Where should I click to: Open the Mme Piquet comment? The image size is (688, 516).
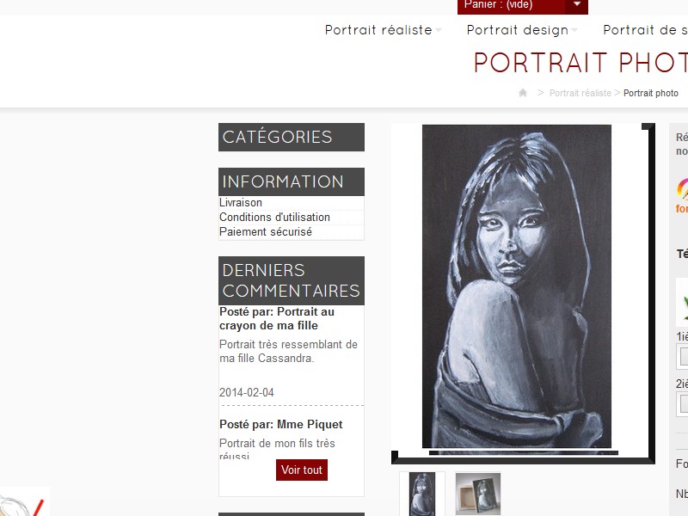[281, 424]
